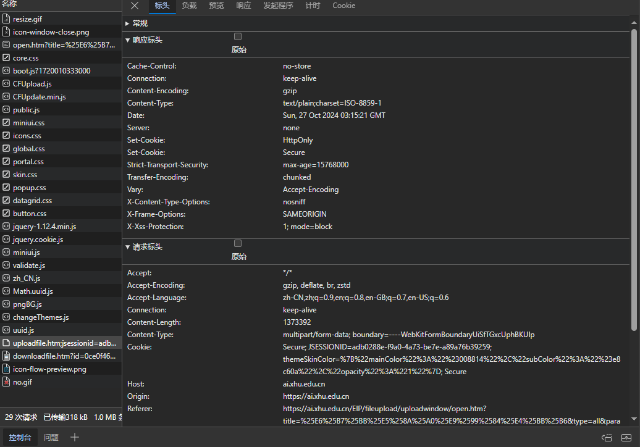Click the stylesheet icon beside miniui.css

[x=6, y=122]
